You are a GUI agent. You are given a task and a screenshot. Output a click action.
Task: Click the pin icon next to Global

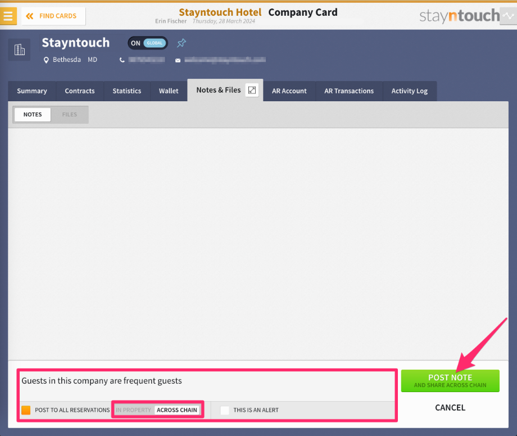coord(182,43)
